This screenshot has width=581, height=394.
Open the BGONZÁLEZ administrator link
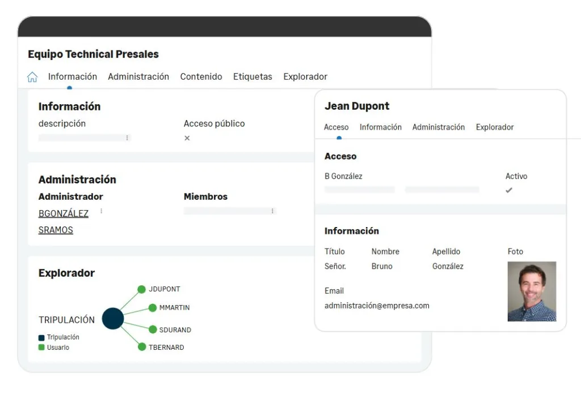tap(64, 213)
